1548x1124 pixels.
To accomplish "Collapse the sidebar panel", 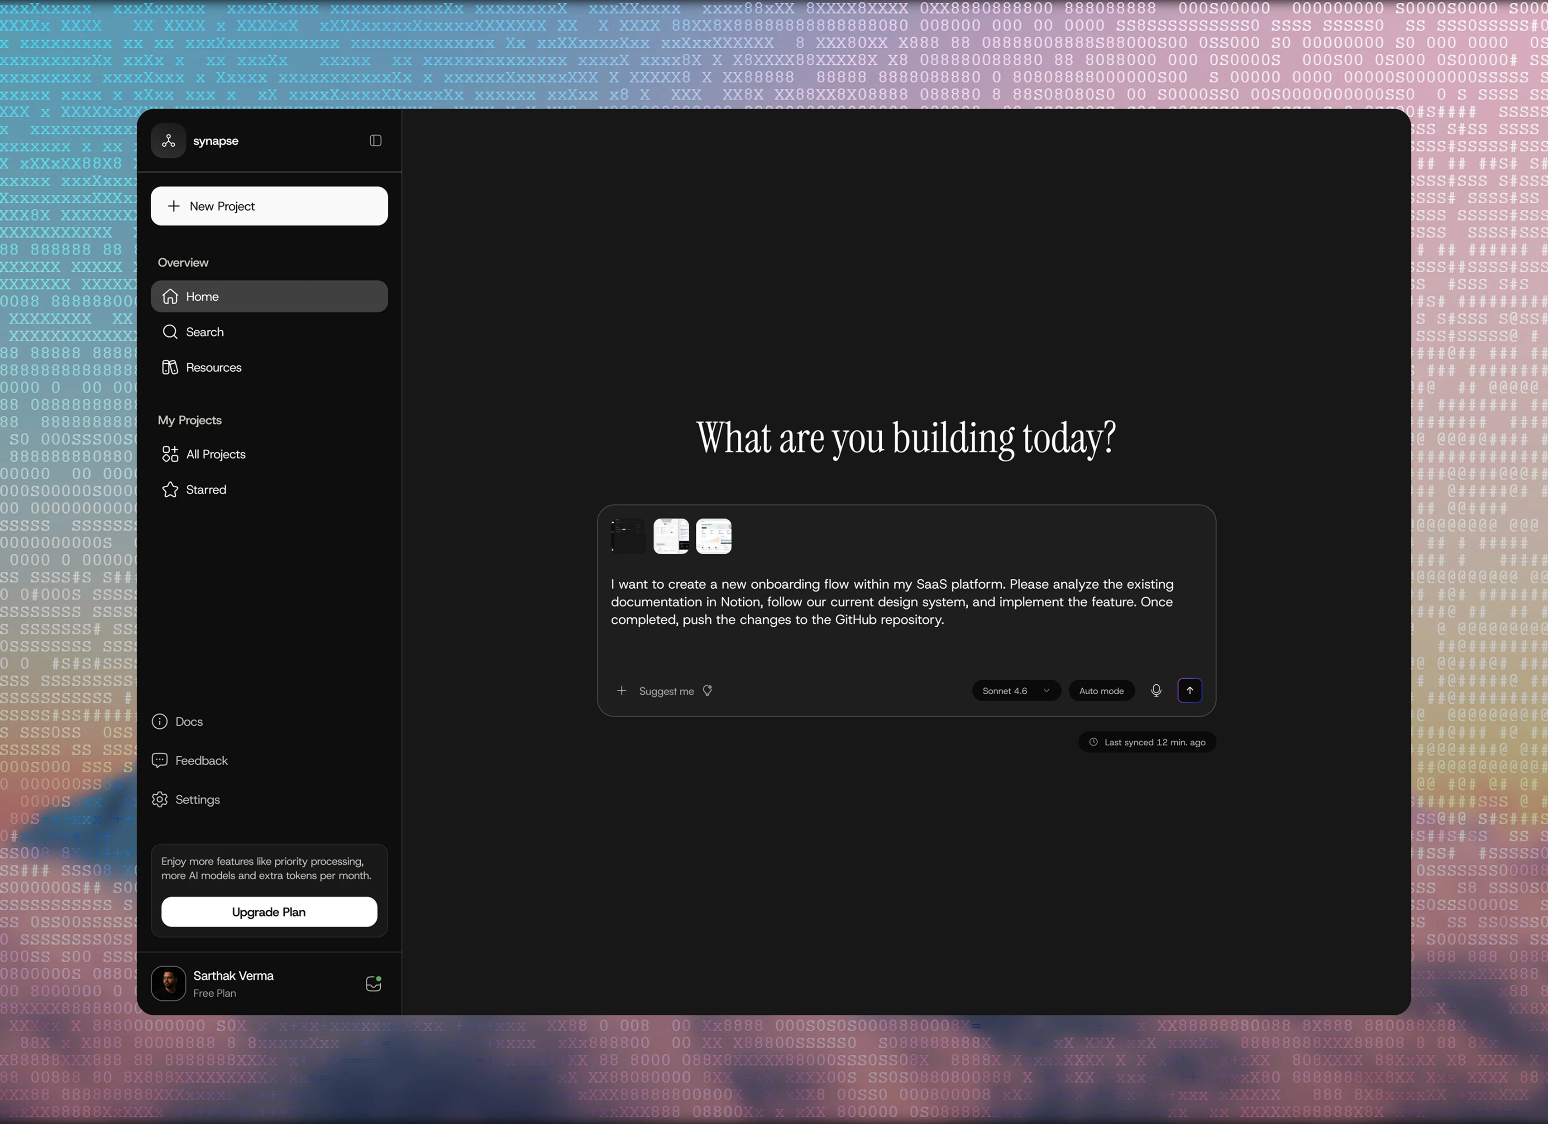I will (375, 141).
